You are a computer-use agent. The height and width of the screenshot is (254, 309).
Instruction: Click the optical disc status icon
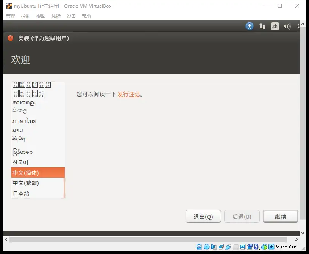pos(206,247)
